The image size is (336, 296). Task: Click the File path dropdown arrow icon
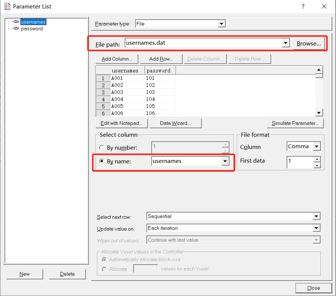pos(285,43)
